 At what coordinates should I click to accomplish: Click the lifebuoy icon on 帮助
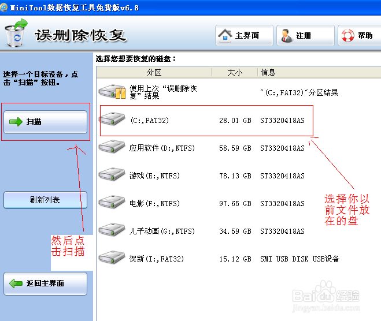347,36
